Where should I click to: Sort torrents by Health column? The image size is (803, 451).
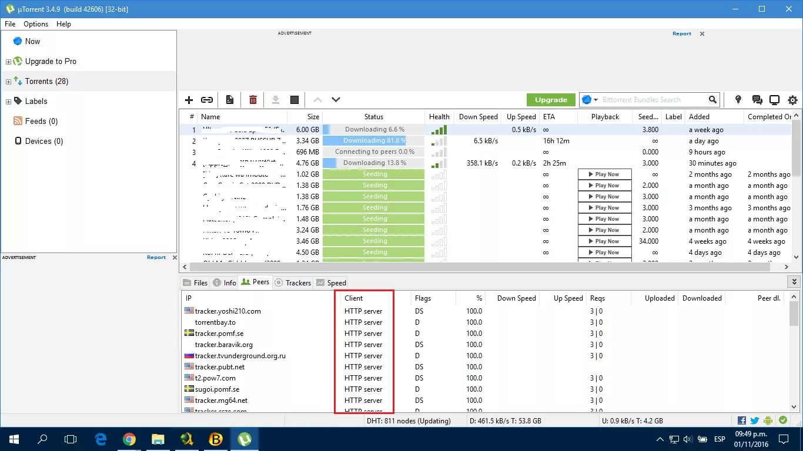point(439,117)
